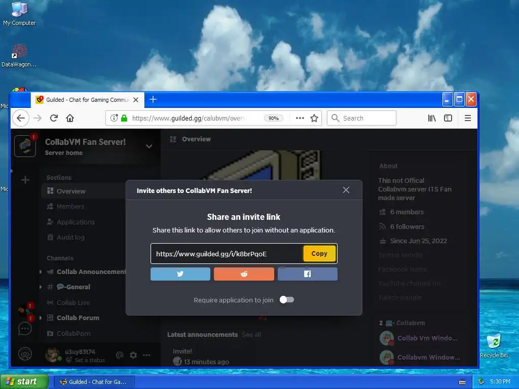The height and width of the screenshot is (389, 519).
Task: Share invite link on Twitter
Action: [x=180, y=274]
